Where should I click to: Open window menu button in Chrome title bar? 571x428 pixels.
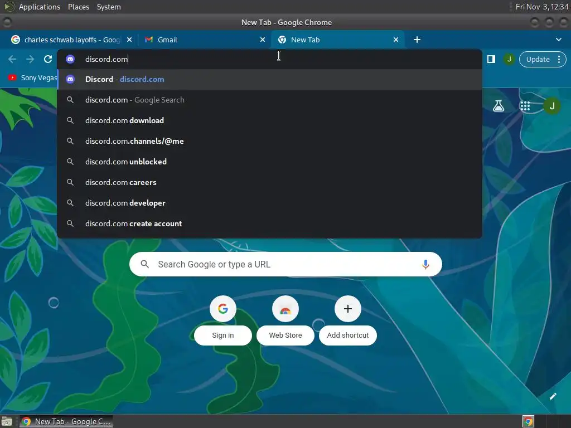tap(7, 22)
